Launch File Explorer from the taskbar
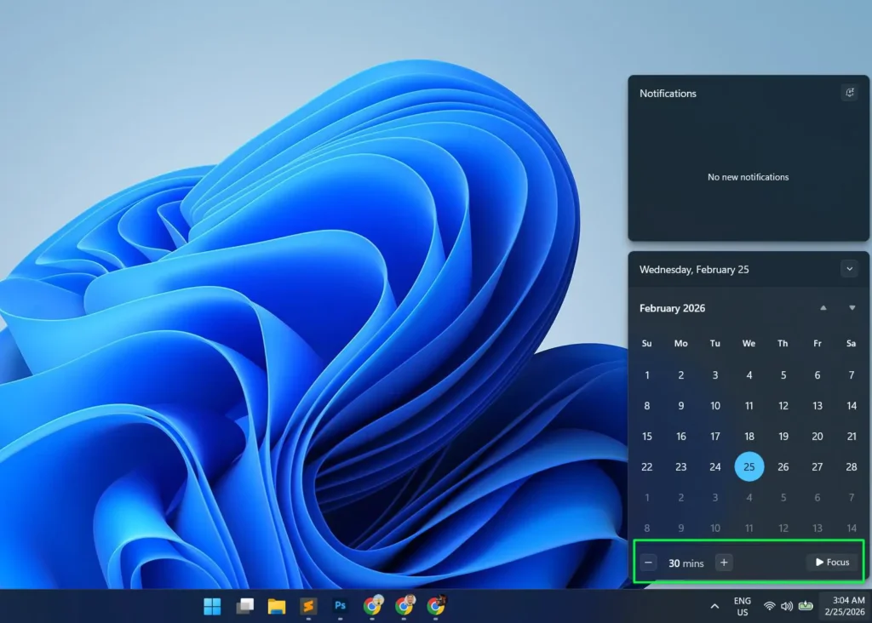Image resolution: width=872 pixels, height=623 pixels. (277, 606)
